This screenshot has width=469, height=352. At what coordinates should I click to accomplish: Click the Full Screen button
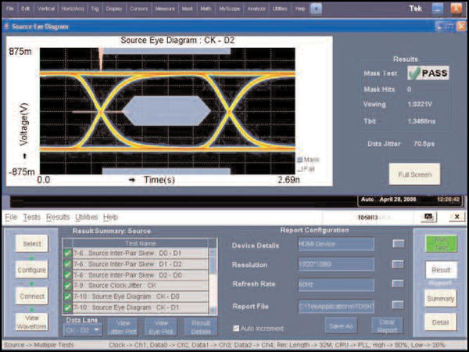414,174
